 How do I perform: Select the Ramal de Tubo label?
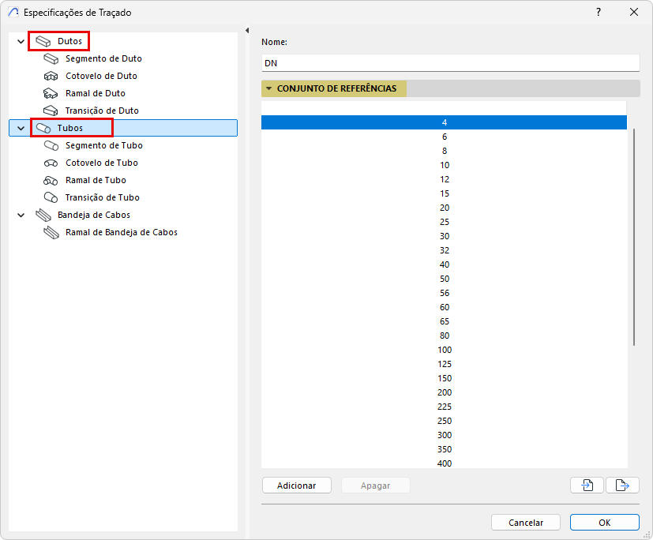[96, 181]
